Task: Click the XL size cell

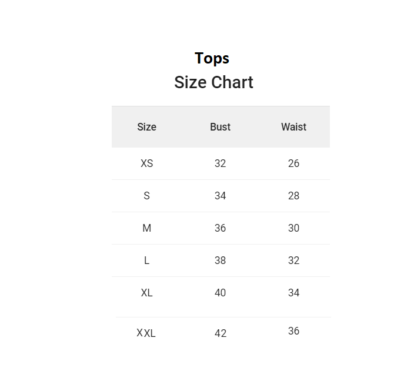Action: [147, 293]
